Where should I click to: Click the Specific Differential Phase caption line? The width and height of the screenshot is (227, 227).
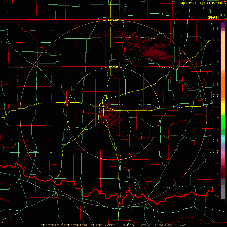(x=113, y=225)
